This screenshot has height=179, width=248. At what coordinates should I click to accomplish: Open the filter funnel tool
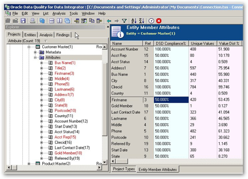(x=124, y=21)
